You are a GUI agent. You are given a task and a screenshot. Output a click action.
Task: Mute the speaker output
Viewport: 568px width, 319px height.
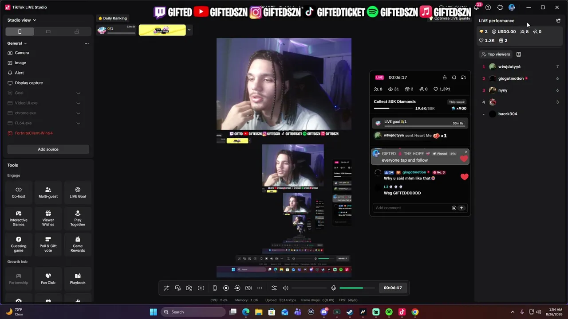click(285, 288)
